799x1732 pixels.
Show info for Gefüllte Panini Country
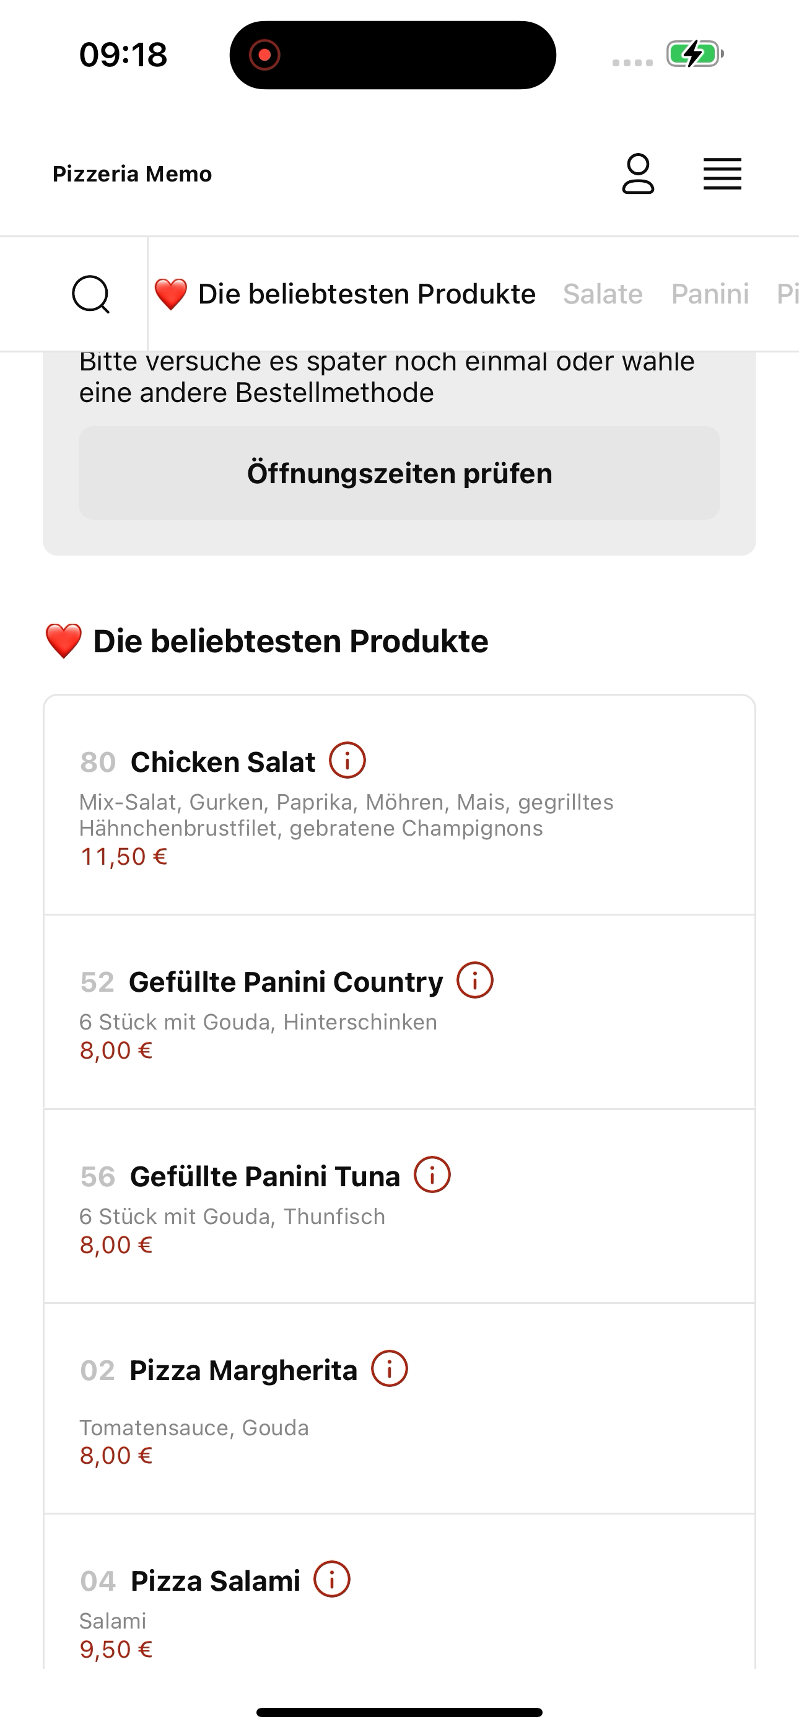click(x=475, y=981)
